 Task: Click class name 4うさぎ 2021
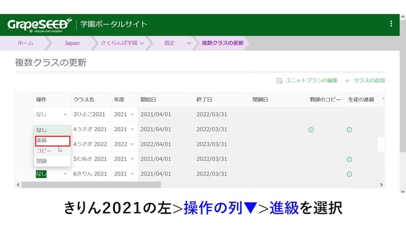tap(90, 129)
